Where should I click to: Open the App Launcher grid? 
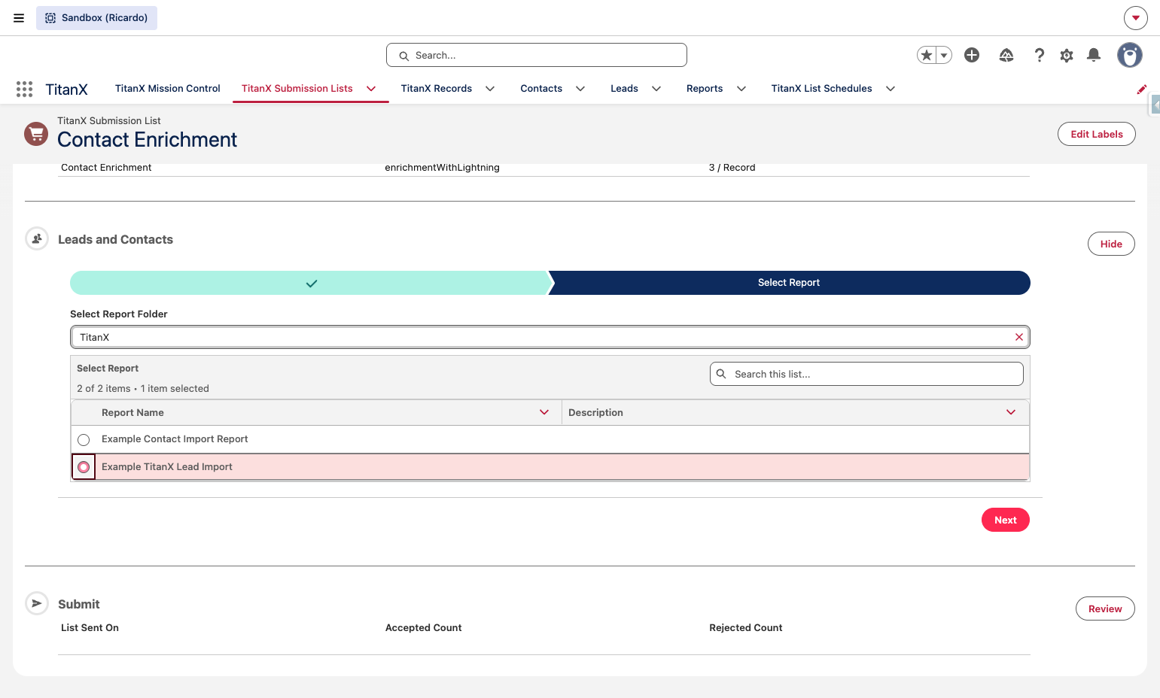click(24, 90)
